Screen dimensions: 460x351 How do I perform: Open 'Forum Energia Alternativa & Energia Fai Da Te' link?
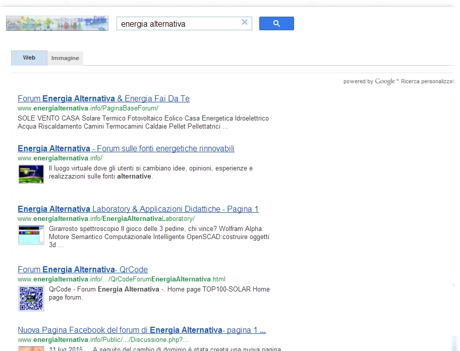click(x=103, y=98)
